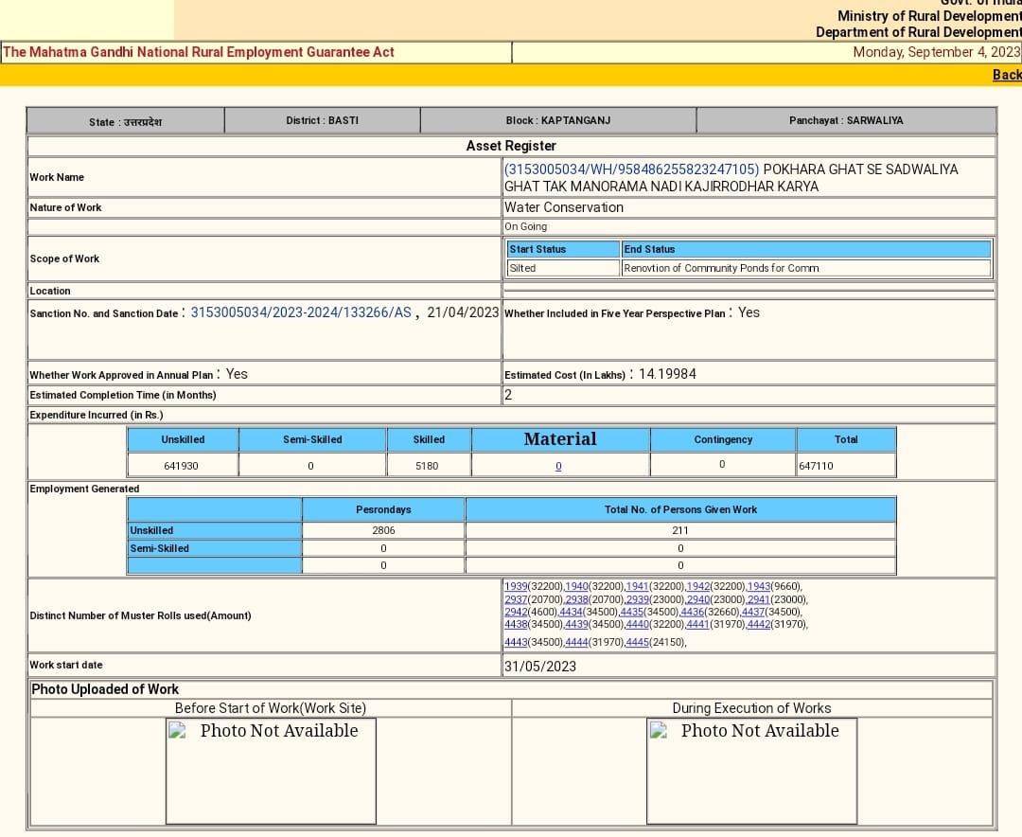The width and height of the screenshot is (1022, 837).
Task: Click the Start Status column header
Action: pos(563,249)
